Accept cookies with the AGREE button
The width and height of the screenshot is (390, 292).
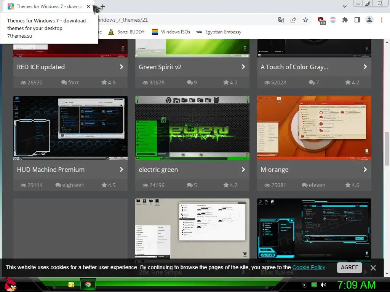coord(350,267)
